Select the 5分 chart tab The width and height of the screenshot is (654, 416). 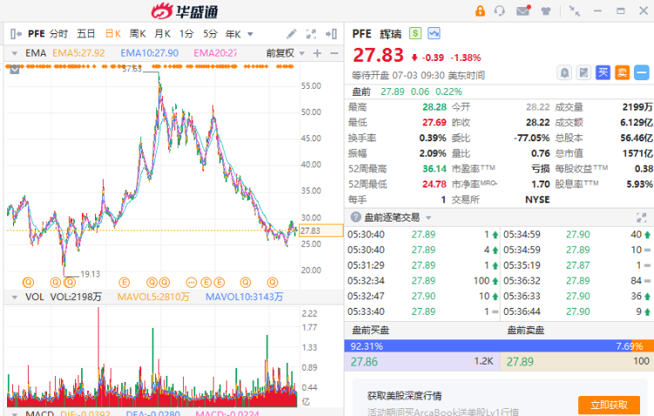[x=211, y=34]
